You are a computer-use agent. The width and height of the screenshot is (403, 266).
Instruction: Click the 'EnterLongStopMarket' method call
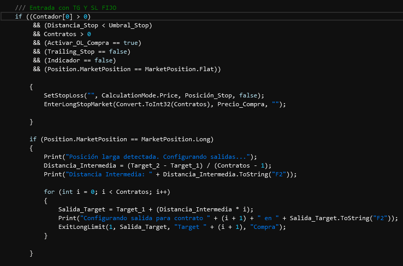coord(78,104)
